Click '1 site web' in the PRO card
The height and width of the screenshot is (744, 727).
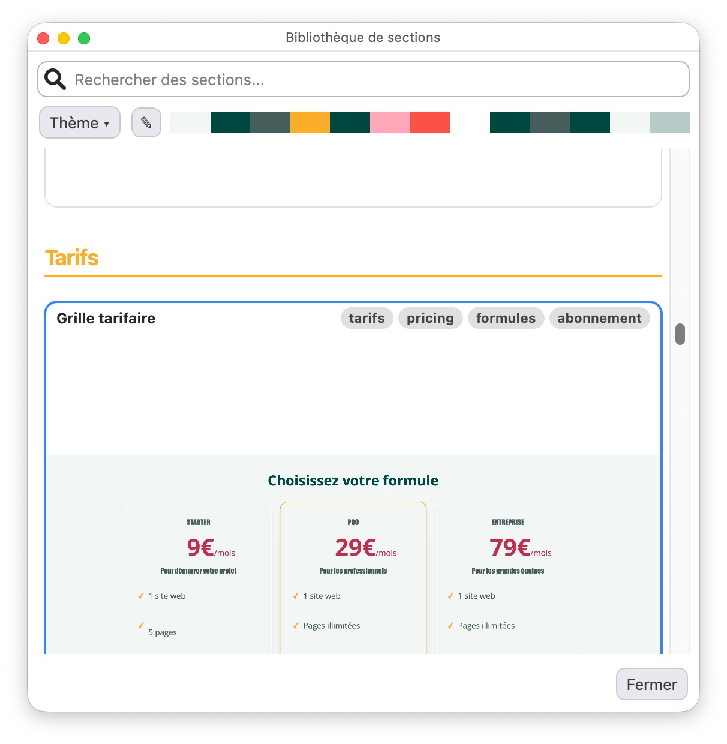(x=322, y=596)
